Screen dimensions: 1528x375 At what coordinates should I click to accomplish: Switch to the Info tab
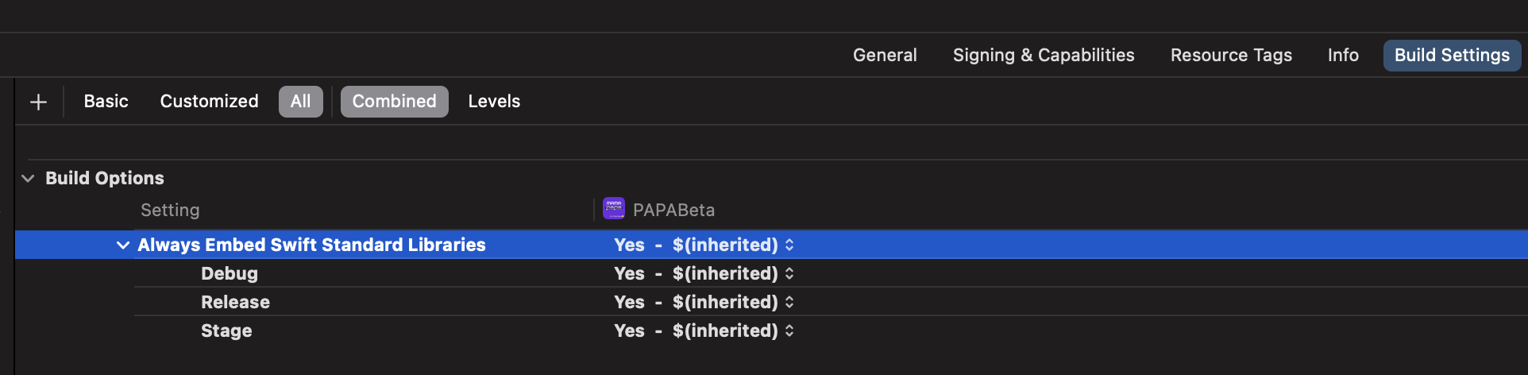pos(1343,56)
